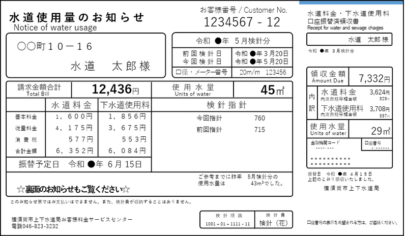Click the sewage total 6,084円
This screenshot has width=407, height=236.
(128, 151)
